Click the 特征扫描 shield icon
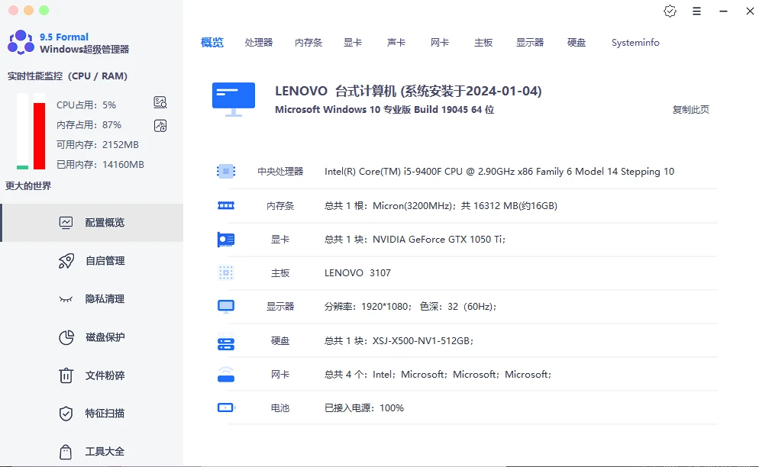 pyautogui.click(x=66, y=414)
